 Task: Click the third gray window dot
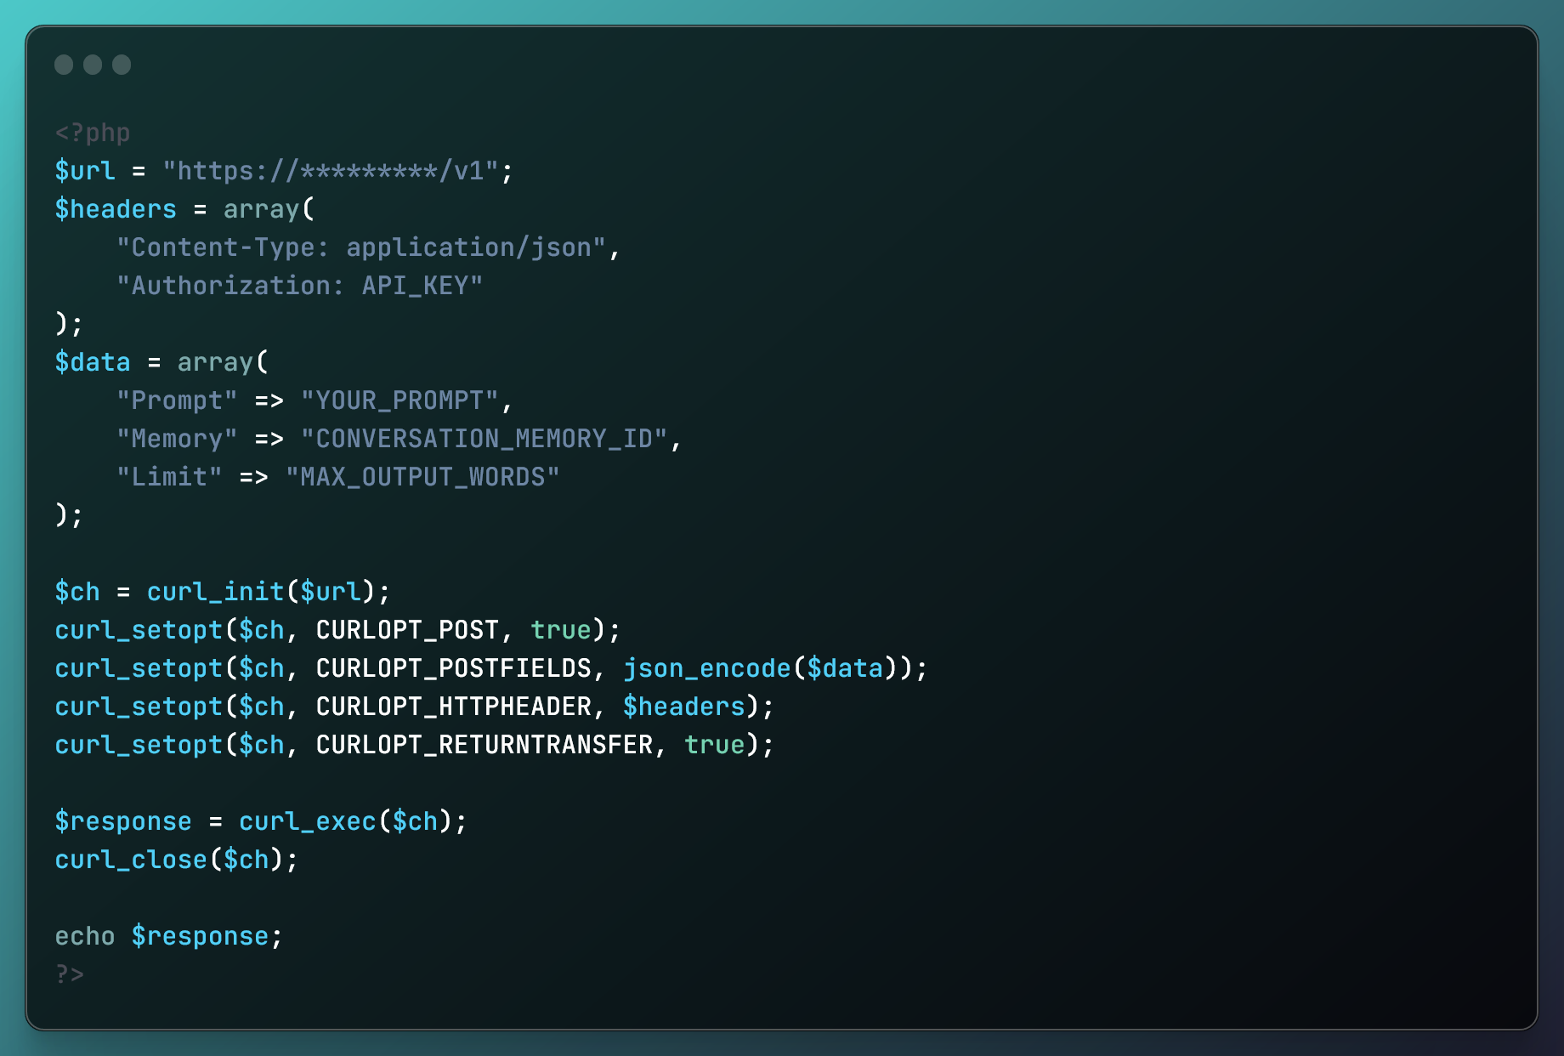122,65
